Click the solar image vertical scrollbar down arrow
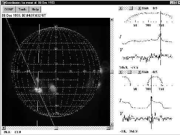 click(112, 124)
